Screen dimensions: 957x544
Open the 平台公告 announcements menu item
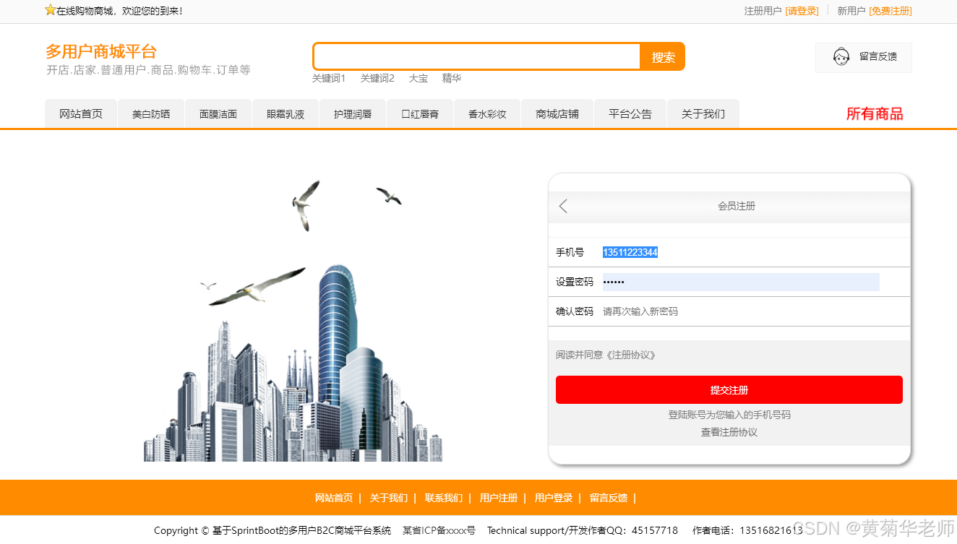coord(630,113)
